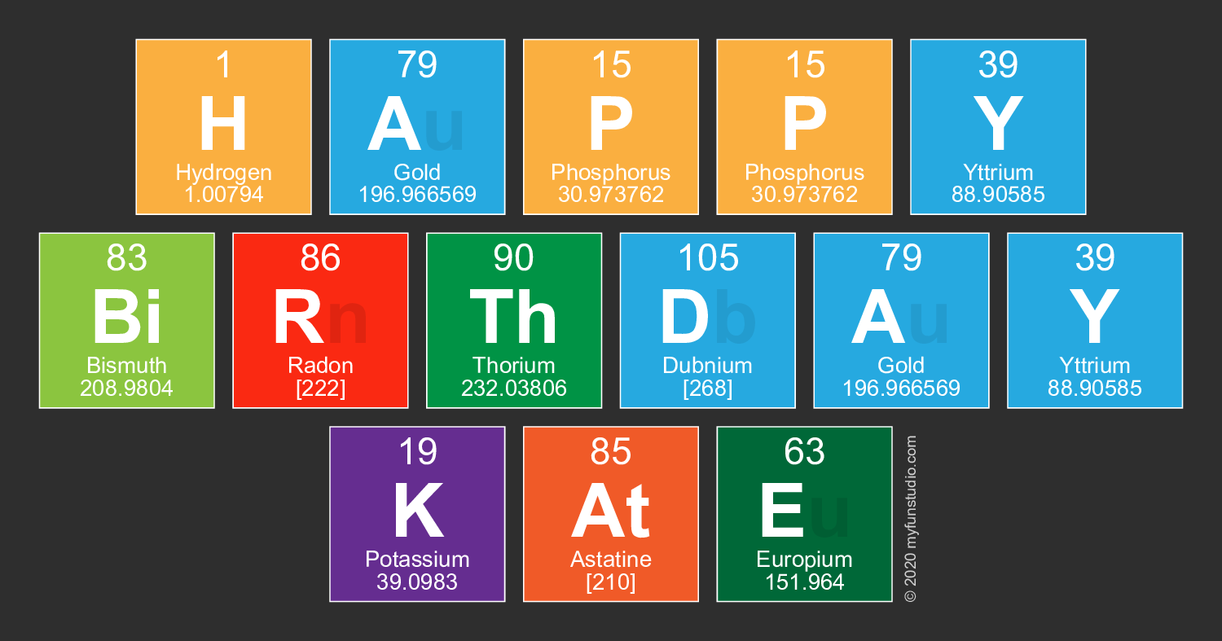The image size is (1222, 641).
Task: Click atomic number '1' above H
Action: coord(223,65)
